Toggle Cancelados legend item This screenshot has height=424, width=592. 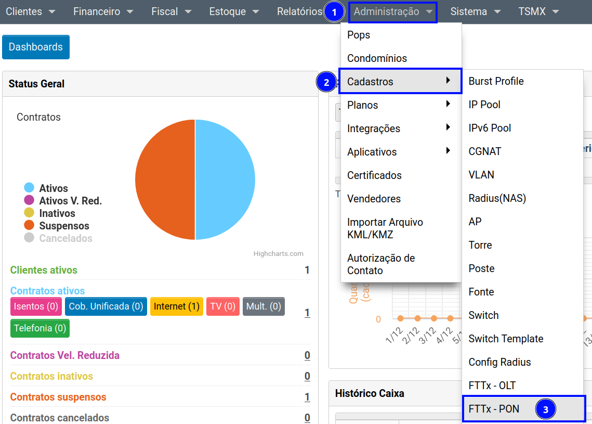pyautogui.click(x=65, y=238)
